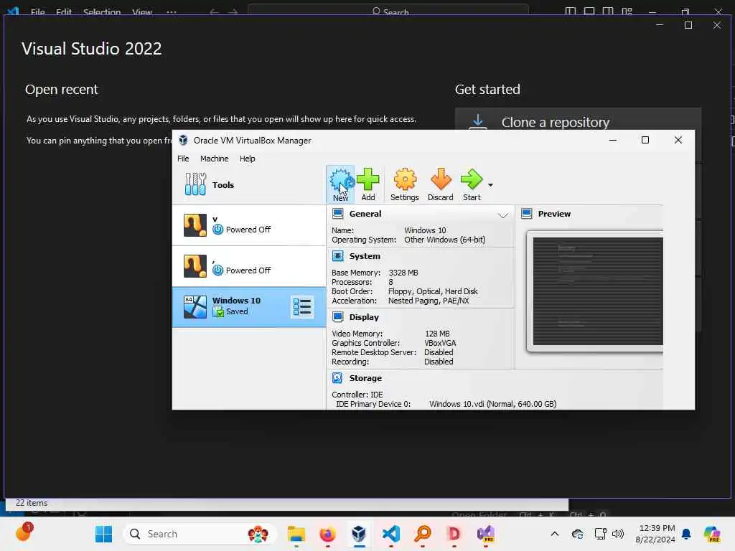Click the Display section header icon
Screen dimensions: 735x551
click(x=337, y=316)
